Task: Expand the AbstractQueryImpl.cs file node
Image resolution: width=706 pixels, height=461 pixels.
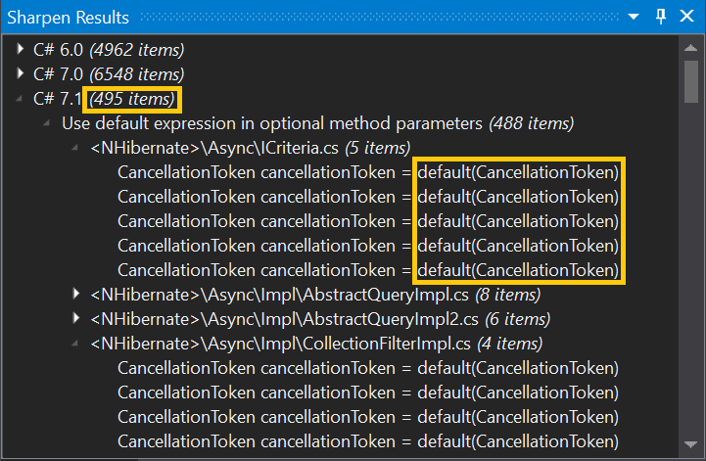Action: click(76, 294)
